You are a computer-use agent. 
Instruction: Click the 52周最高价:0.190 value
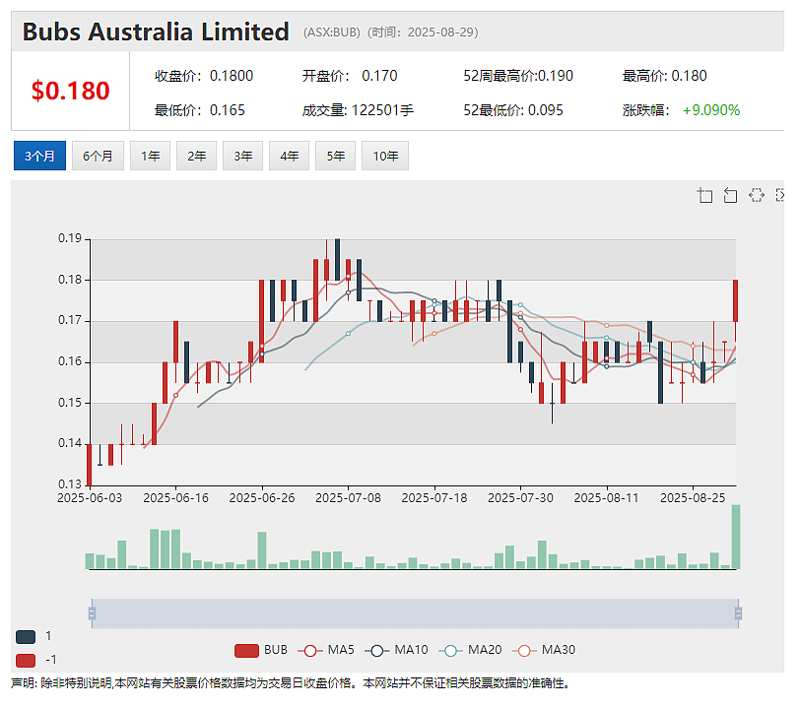pos(518,76)
